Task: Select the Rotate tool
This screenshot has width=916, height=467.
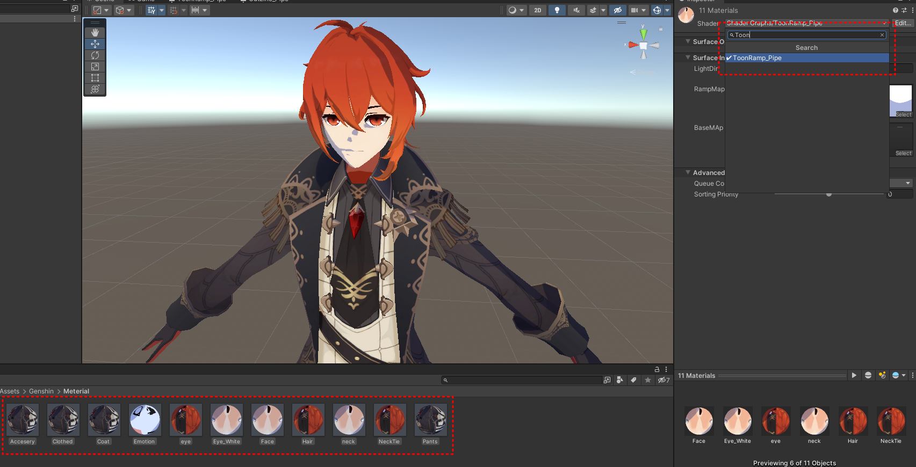Action: [95, 55]
